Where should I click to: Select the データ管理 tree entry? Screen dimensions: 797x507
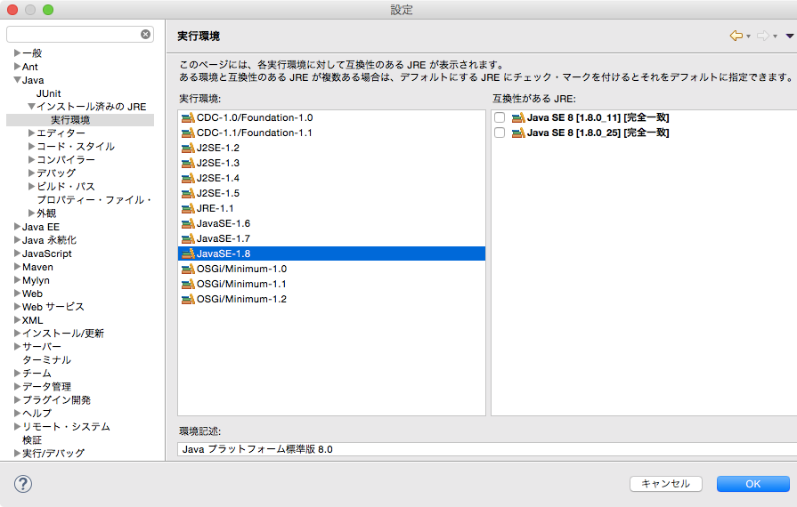(x=47, y=387)
